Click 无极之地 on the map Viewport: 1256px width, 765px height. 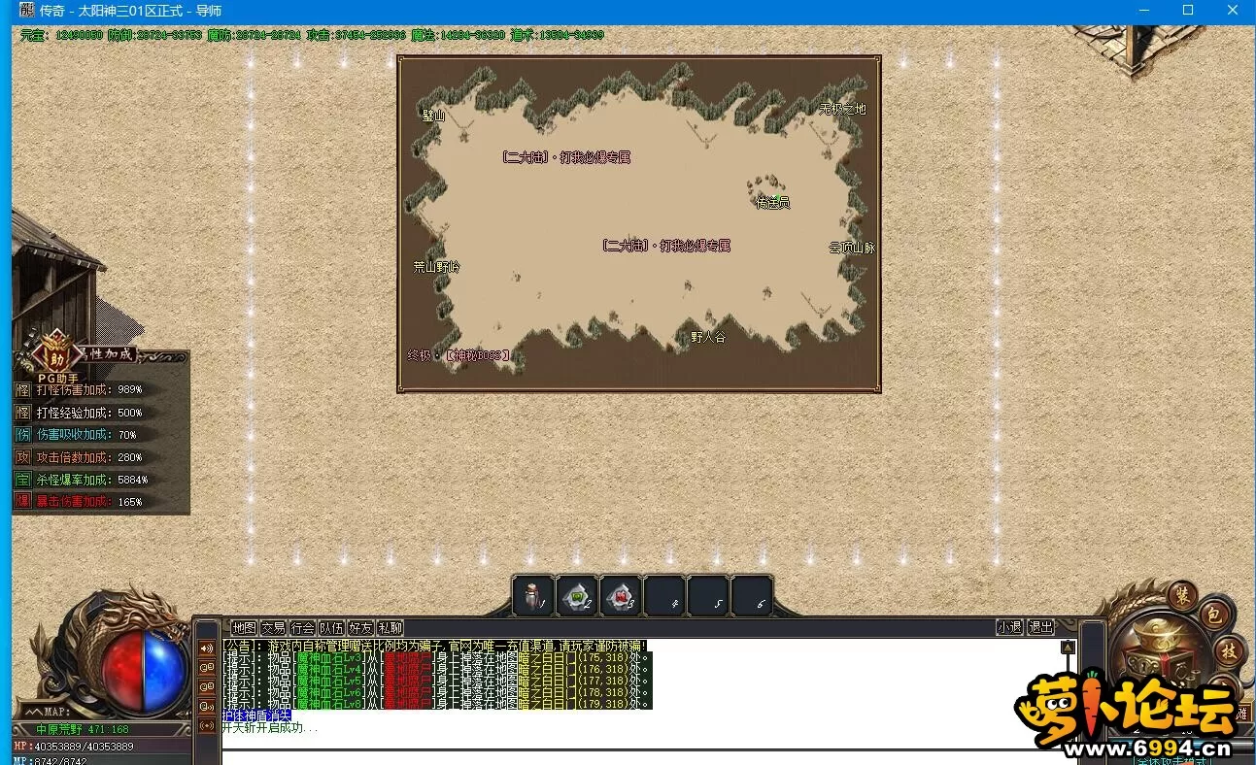click(x=842, y=110)
